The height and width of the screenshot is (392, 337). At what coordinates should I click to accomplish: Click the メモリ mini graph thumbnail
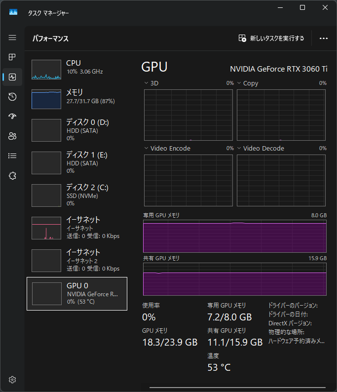tap(46, 99)
